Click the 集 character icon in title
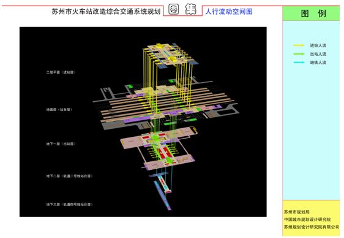The height and width of the screenshot is (238, 344). point(190,9)
